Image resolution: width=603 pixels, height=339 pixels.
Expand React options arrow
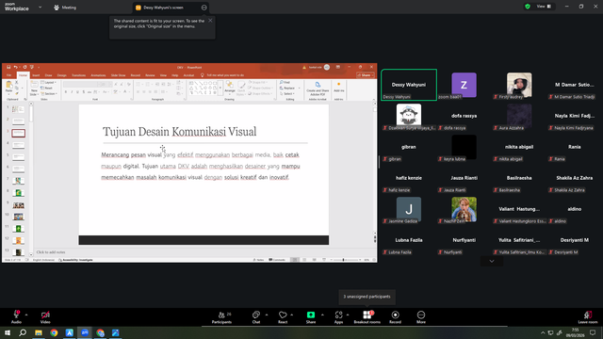tap(292, 315)
